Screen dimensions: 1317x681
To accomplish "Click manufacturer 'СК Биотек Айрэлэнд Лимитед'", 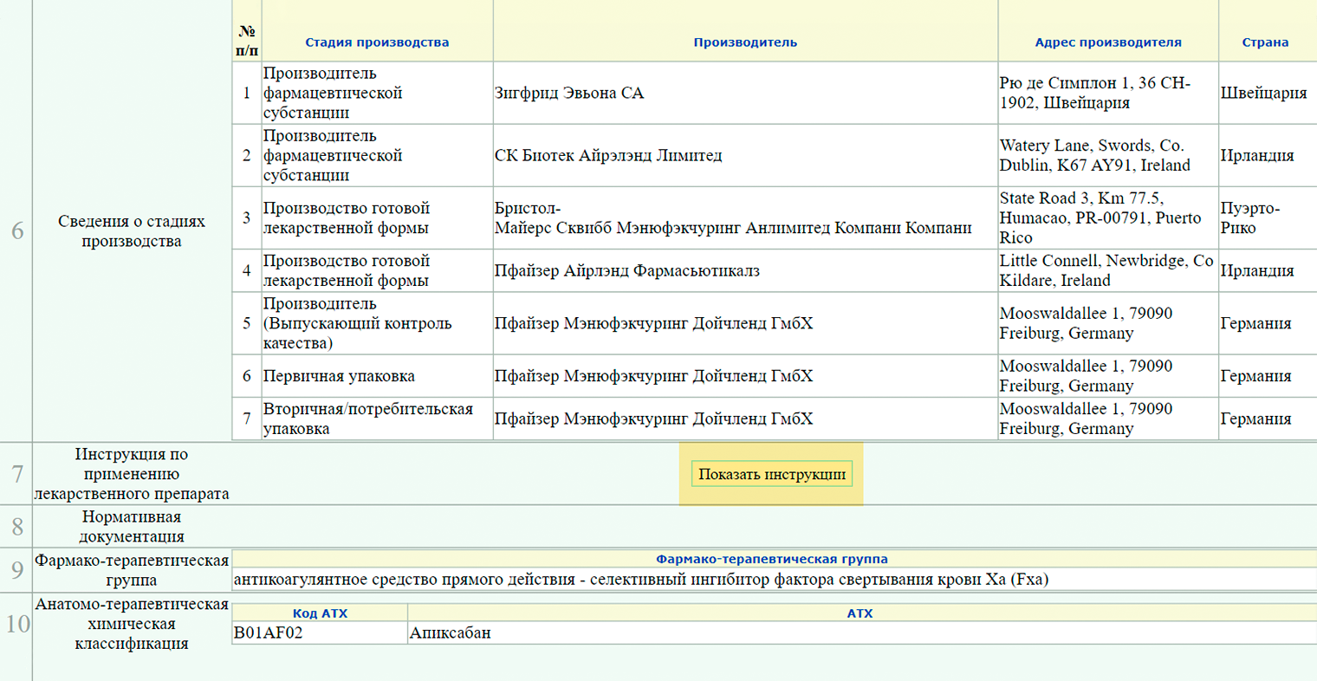I will click(x=608, y=155).
